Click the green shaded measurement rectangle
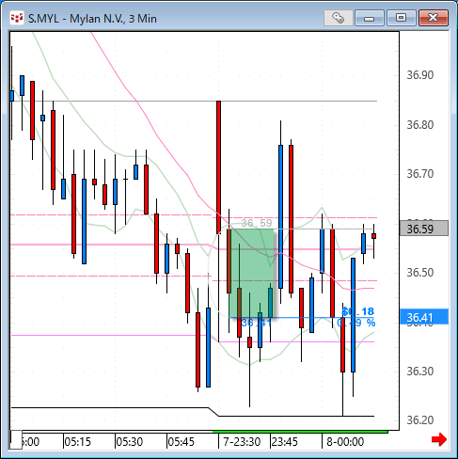Viewport: 458px width, 459px height. [x=251, y=273]
